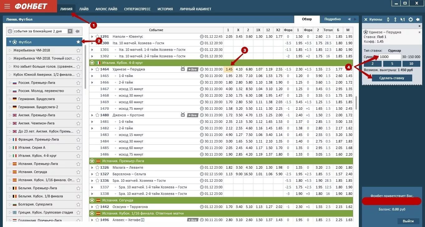Select Бельгия. Премьер-Лига in the sidebar
Image resolution: width=425 pixels, height=227 pixels.
point(44,188)
